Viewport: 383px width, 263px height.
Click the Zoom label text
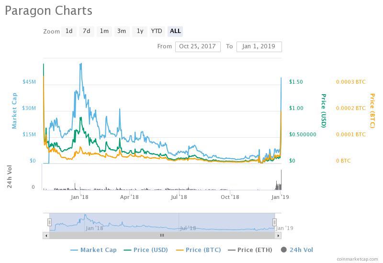52,32
